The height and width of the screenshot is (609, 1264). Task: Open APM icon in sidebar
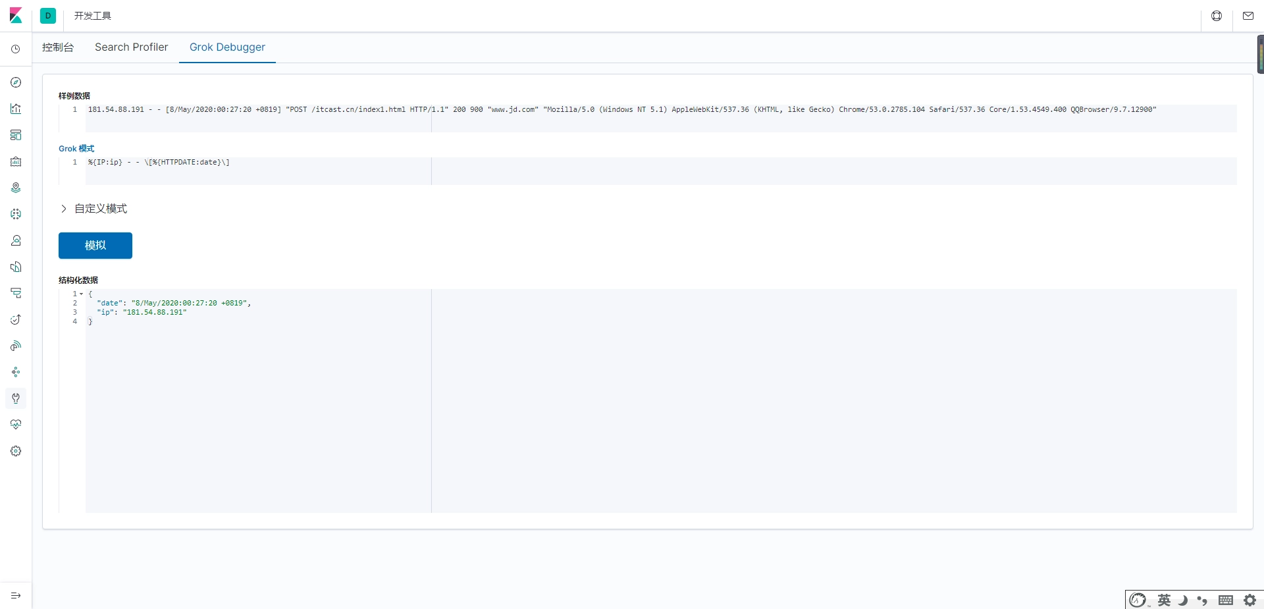click(x=16, y=293)
